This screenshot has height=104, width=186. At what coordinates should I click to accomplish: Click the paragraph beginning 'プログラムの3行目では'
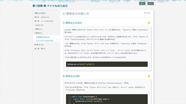click(x=105, y=89)
